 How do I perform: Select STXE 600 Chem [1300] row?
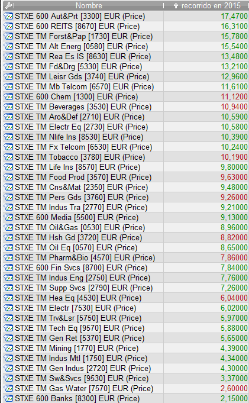[126, 97]
